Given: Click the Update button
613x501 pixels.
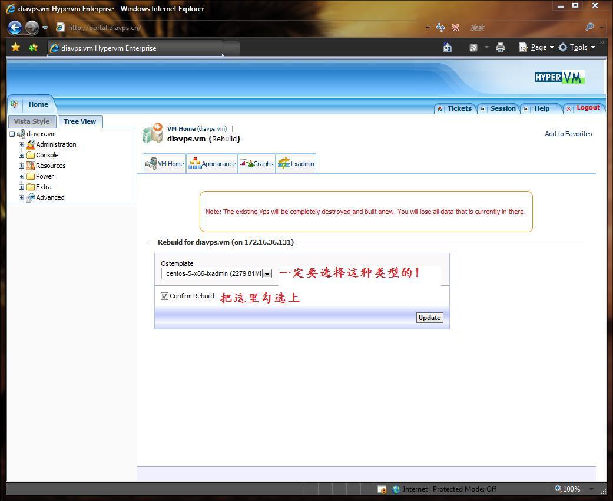Looking at the screenshot, I should pos(430,318).
